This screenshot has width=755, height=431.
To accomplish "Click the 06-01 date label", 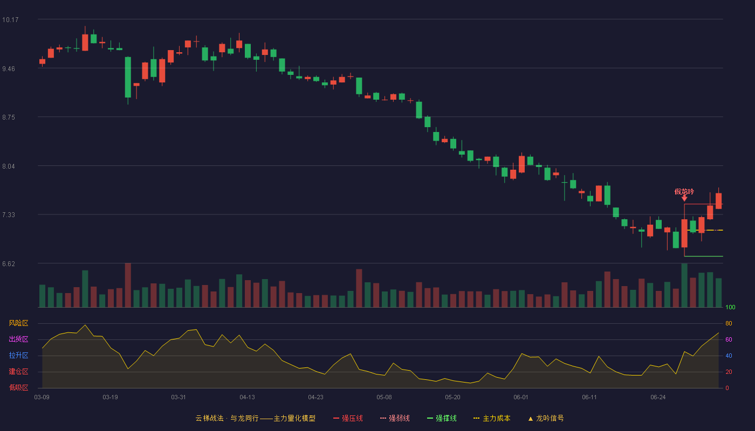I will coord(521,397).
